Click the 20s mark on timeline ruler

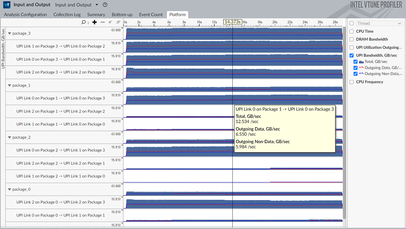pyautogui.click(x=275, y=22)
